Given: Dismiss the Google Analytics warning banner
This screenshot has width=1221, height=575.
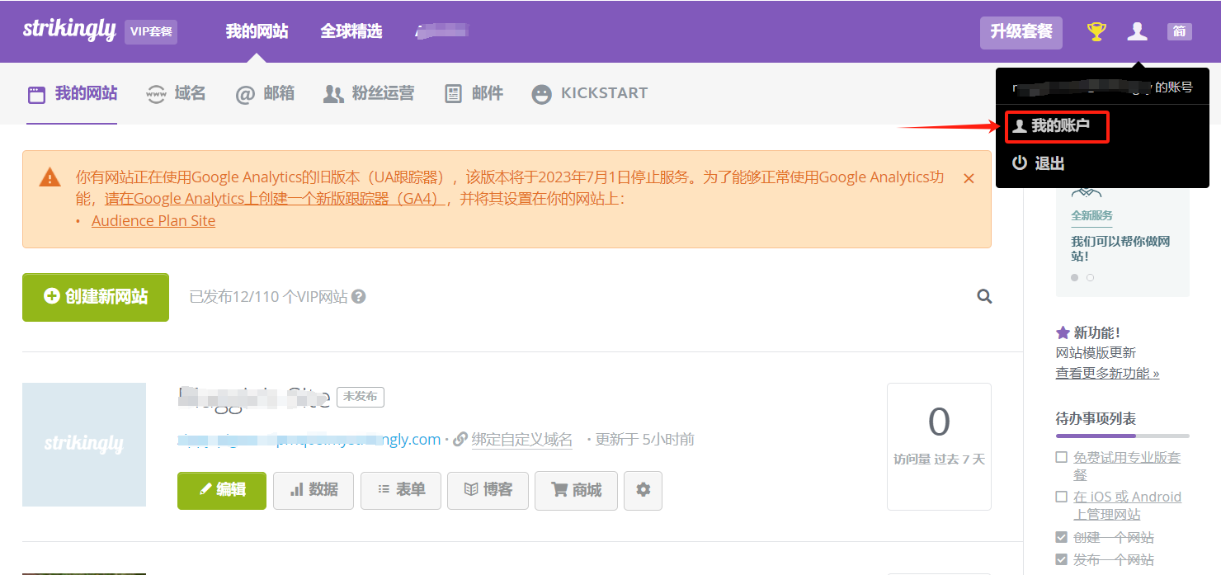Looking at the screenshot, I should click(x=969, y=177).
